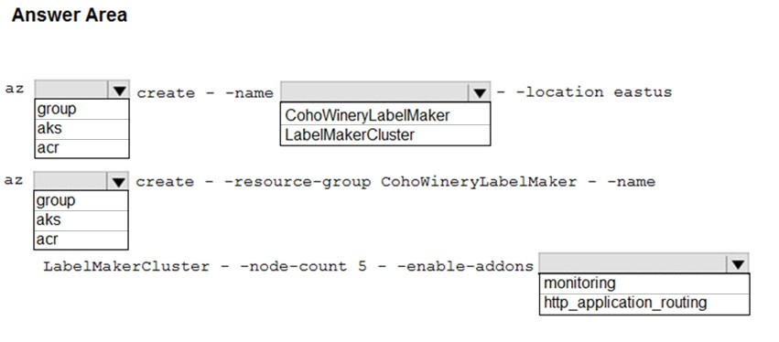Viewport: 779px width, 342px height.
Task: Open the second az command dropdown arrow
Action: (x=118, y=182)
